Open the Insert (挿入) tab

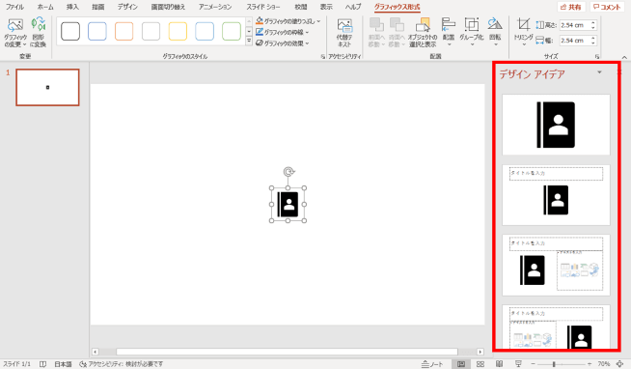[x=72, y=7]
